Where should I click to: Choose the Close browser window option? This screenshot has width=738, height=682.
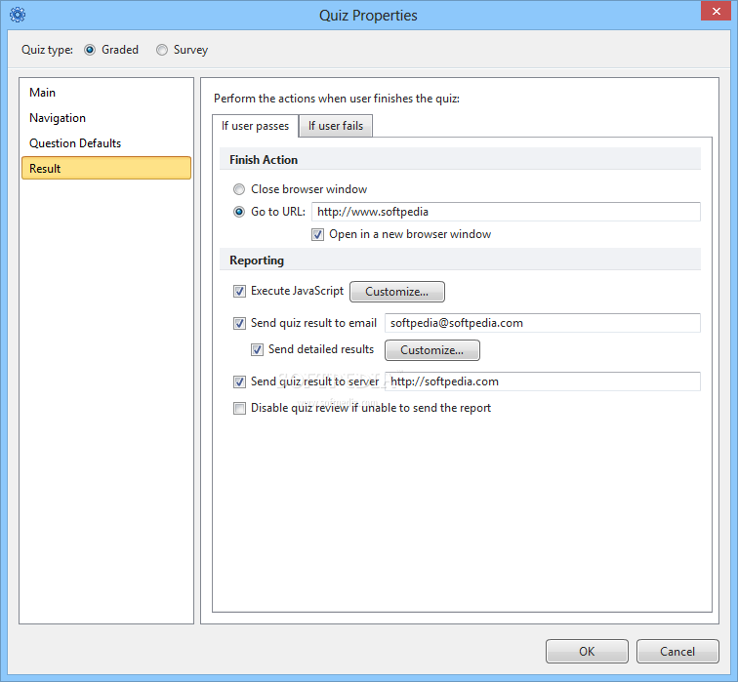click(x=239, y=189)
